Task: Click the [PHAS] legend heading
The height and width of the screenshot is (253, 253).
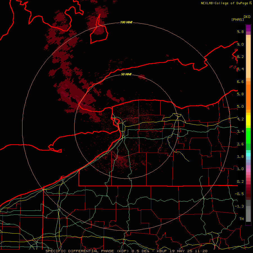Action: pos(238,20)
